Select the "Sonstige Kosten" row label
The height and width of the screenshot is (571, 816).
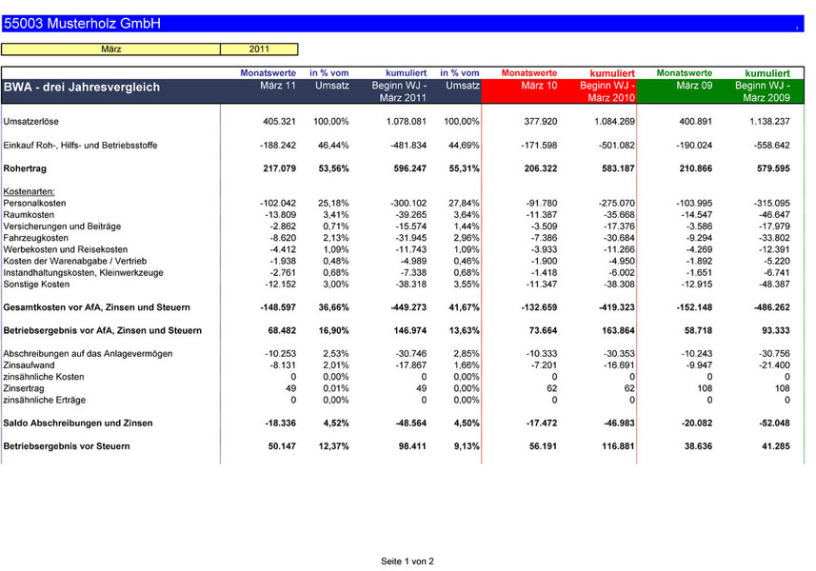coord(36,284)
